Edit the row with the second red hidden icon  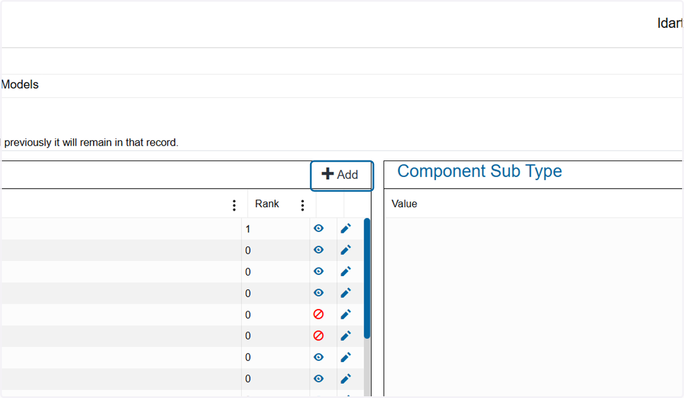coord(345,336)
